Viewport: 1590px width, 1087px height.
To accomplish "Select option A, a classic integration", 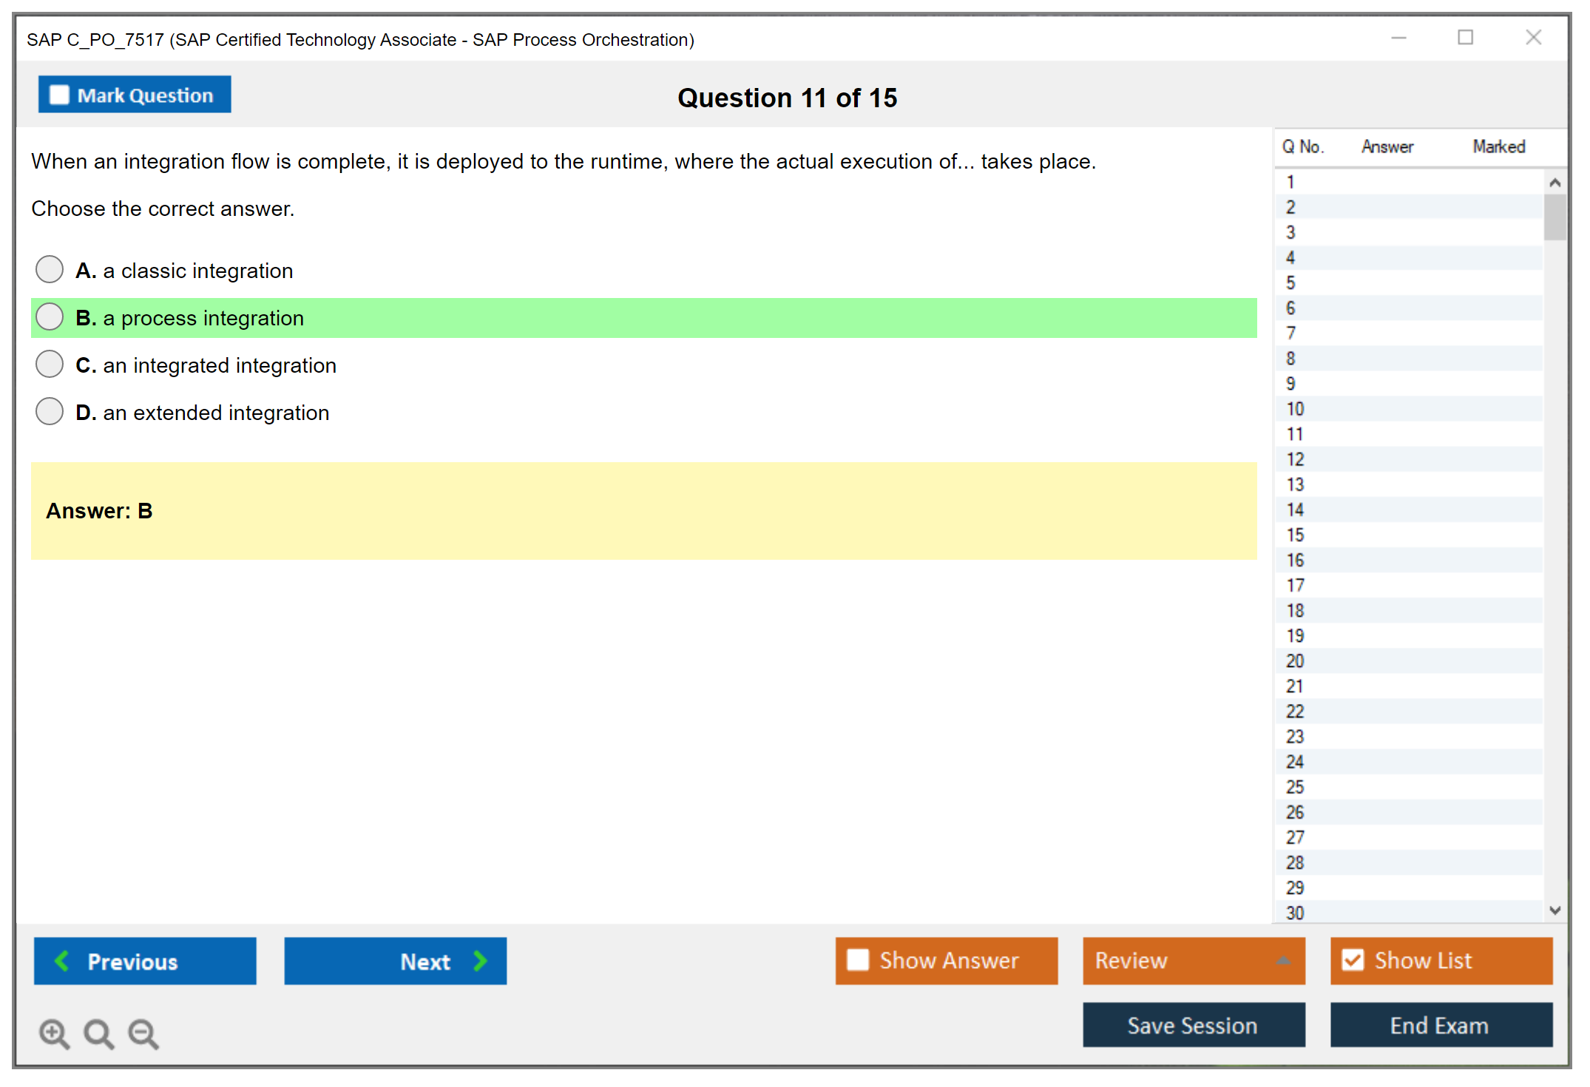I will tap(50, 269).
